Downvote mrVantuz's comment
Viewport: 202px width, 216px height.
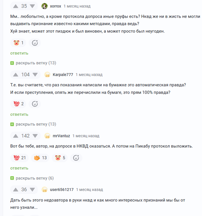pyautogui.click(x=35, y=136)
